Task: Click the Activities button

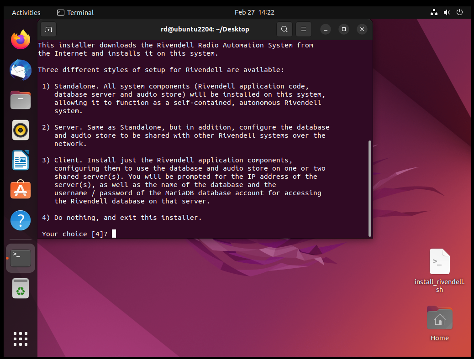Action: tap(26, 13)
